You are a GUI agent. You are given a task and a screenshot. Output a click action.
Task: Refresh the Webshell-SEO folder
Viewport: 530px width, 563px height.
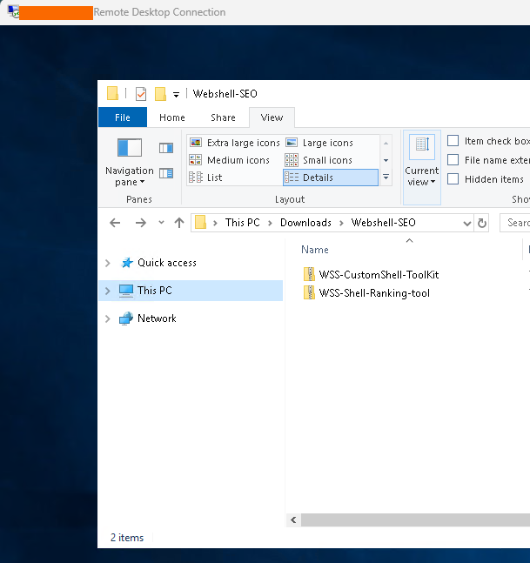click(482, 223)
